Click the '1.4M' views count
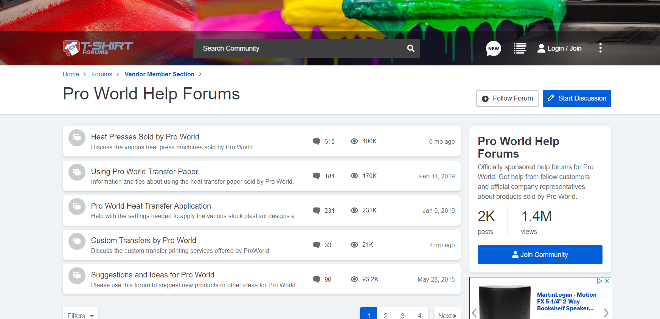The image size is (660, 319). (536, 216)
